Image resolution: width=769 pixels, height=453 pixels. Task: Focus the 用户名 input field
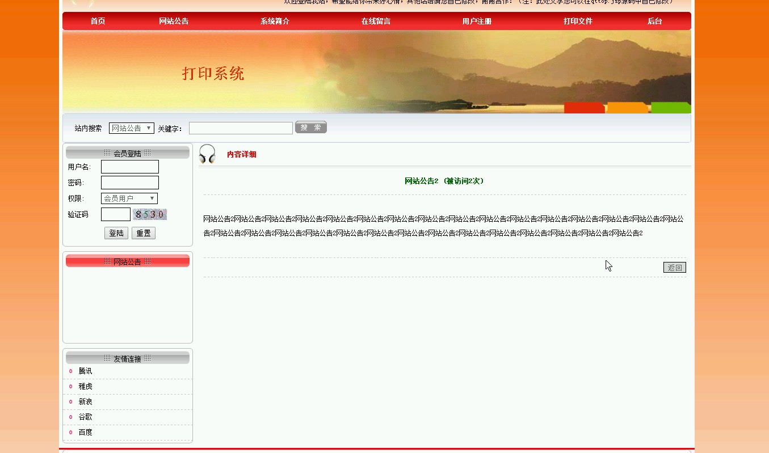[x=130, y=167]
